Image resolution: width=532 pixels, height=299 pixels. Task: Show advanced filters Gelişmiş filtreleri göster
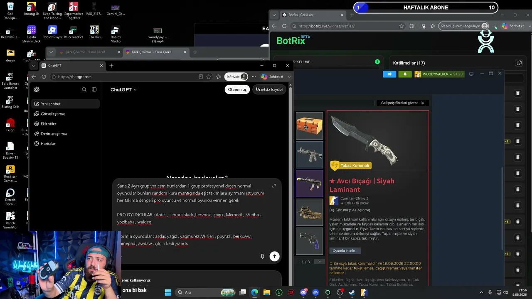pyautogui.click(x=402, y=103)
